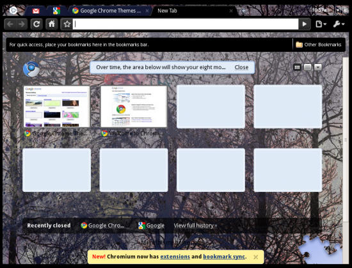This screenshot has height=268, width=352.
Task: Open the page menu dropdown
Action: point(321,24)
